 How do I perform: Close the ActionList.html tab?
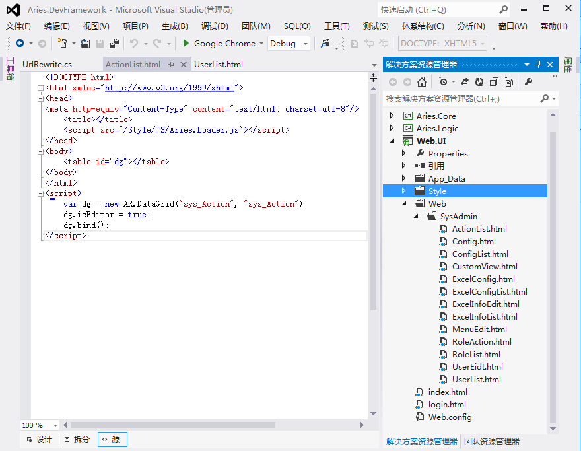click(184, 65)
